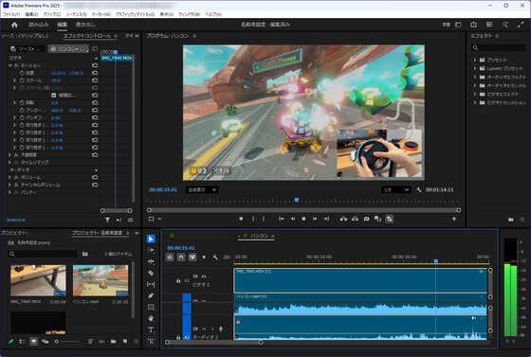Add marker in timeline header
The width and height of the screenshot is (531, 357).
[204, 258]
